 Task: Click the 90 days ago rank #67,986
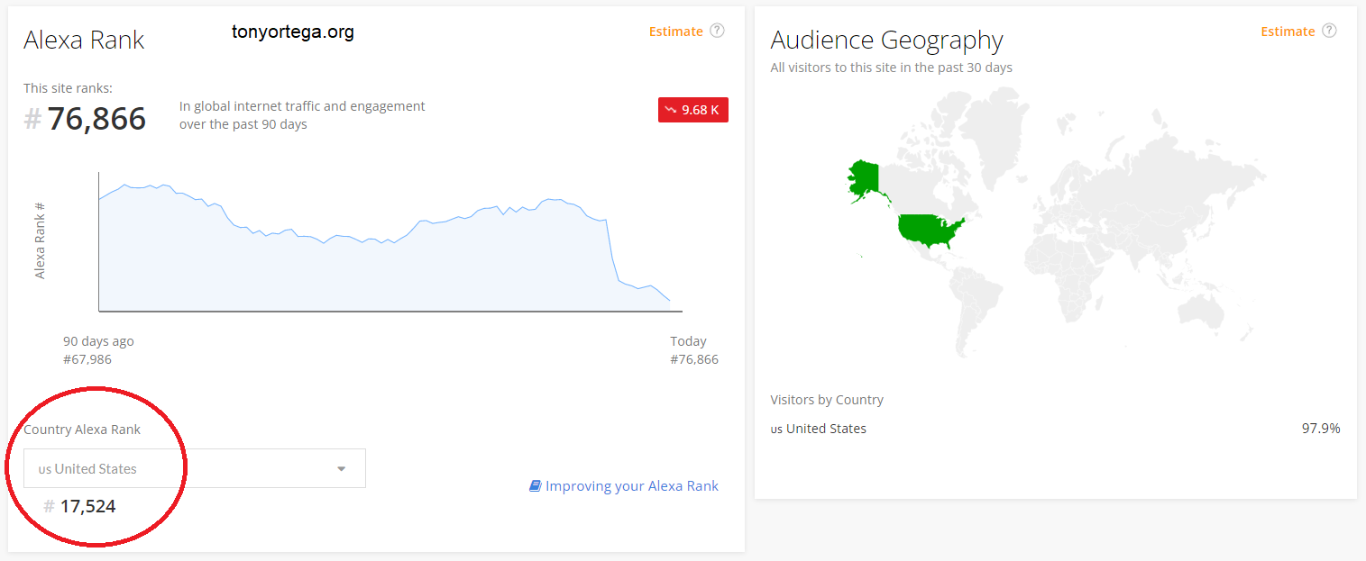87,359
